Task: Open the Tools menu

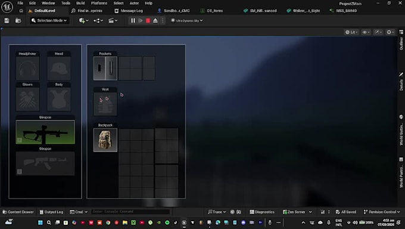Action: (66, 3)
